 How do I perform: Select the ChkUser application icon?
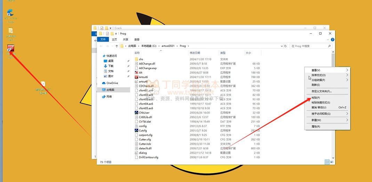[136, 113]
